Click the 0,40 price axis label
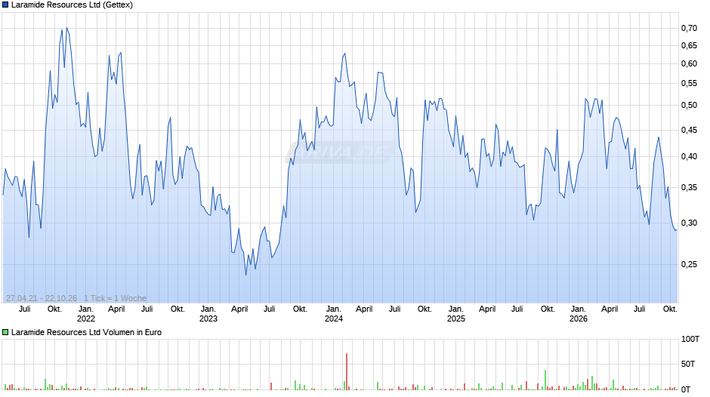Viewport: 710px width, 397px height. coord(689,157)
